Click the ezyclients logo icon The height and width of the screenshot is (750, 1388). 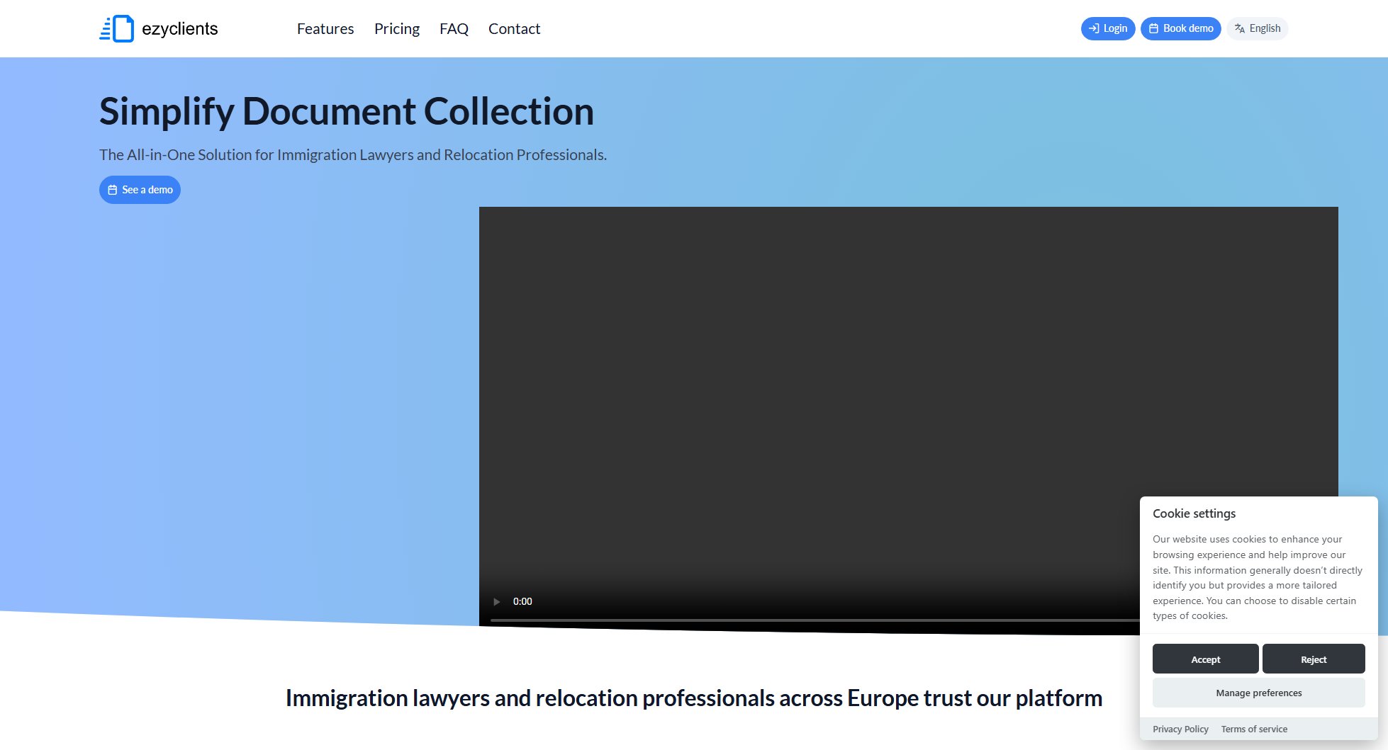coord(118,28)
